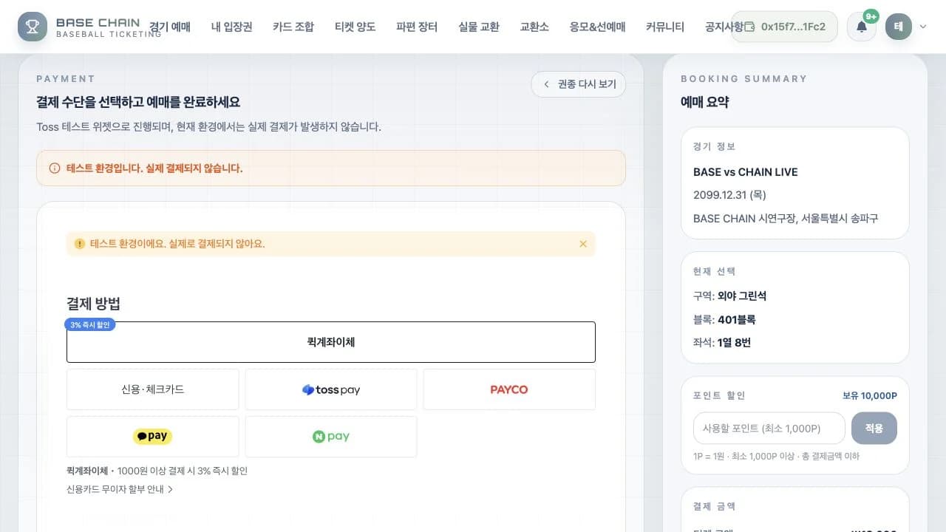Choose PAYCO payment method

[509, 389]
